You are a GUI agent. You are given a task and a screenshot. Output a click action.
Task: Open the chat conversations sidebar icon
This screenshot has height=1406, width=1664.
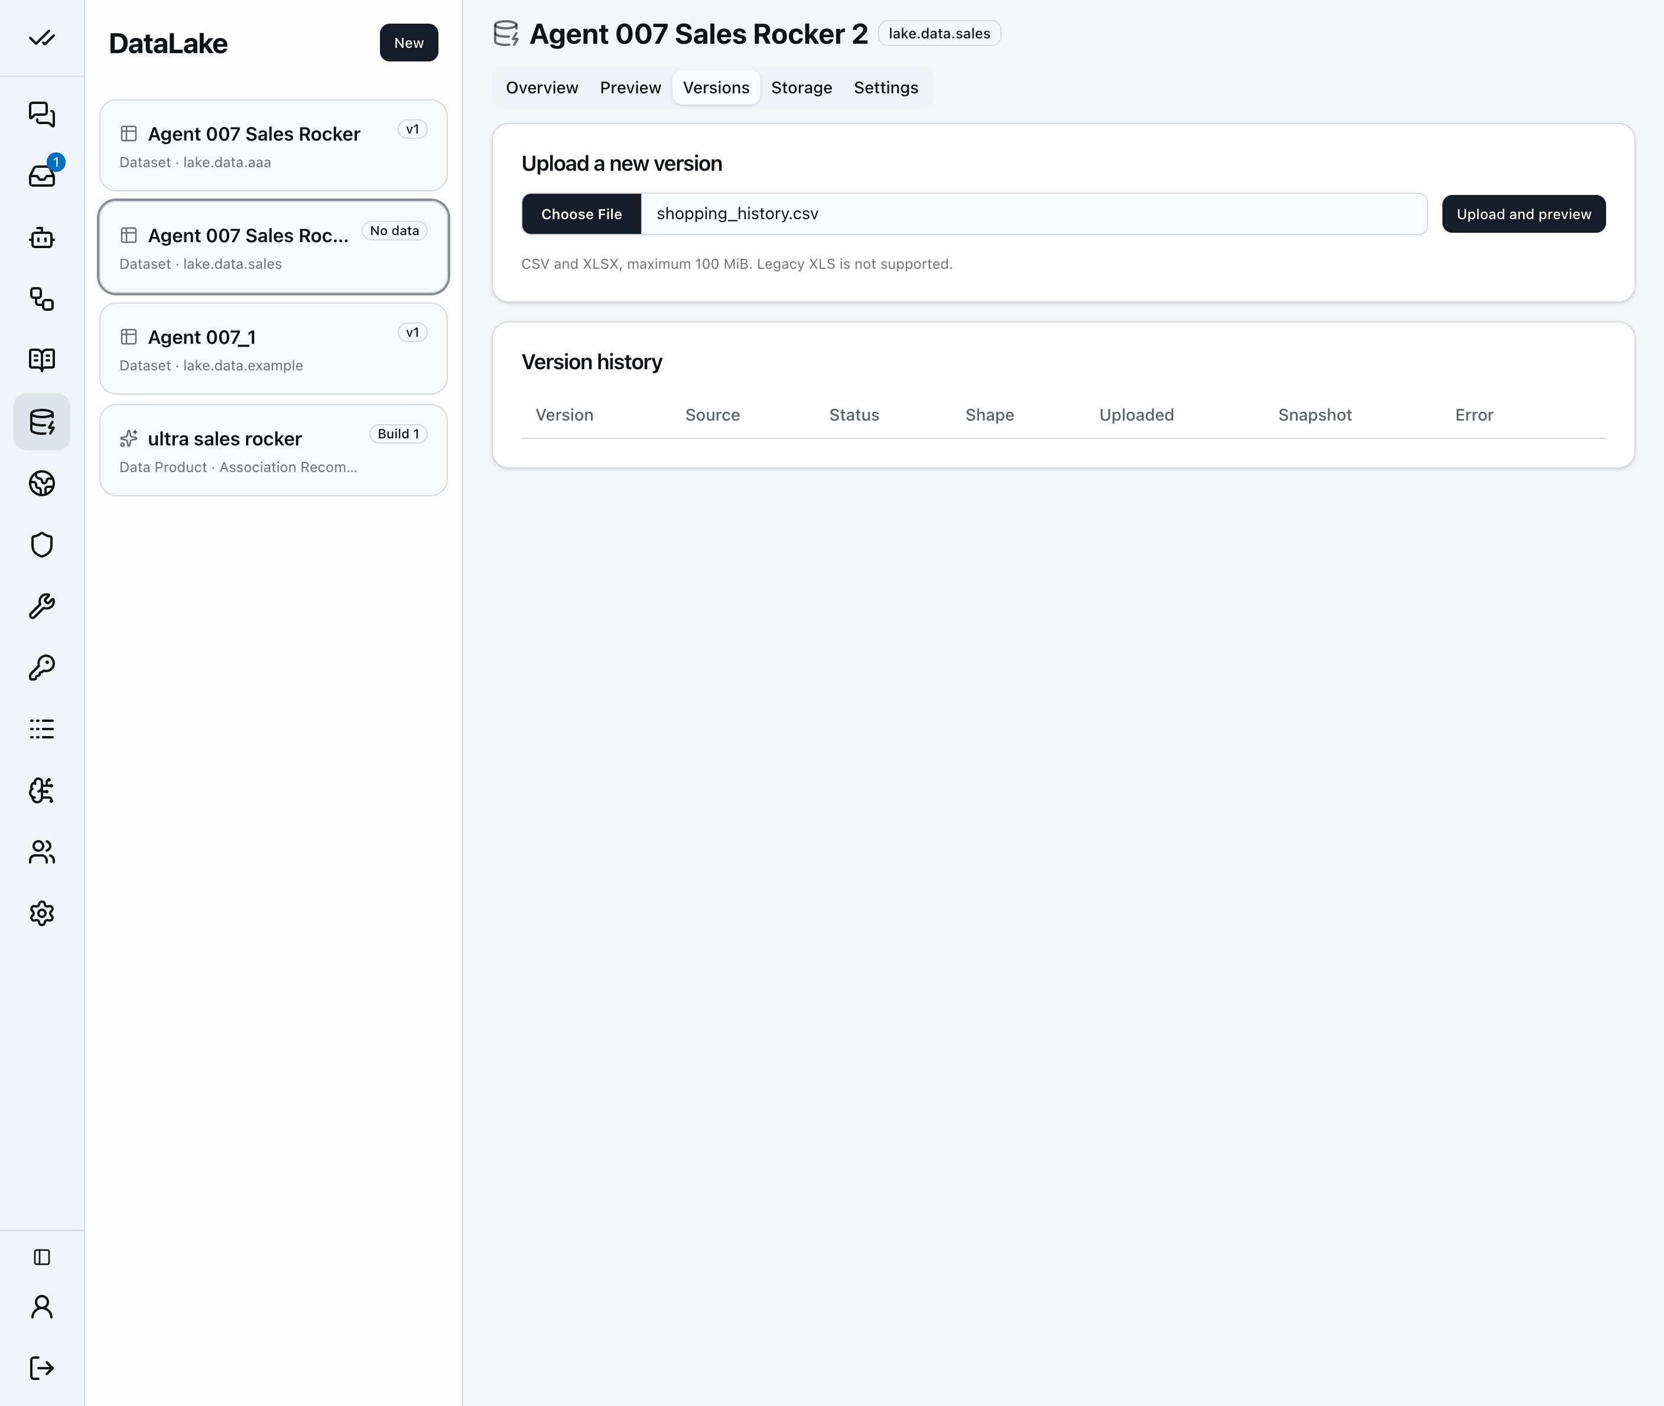coord(41,114)
